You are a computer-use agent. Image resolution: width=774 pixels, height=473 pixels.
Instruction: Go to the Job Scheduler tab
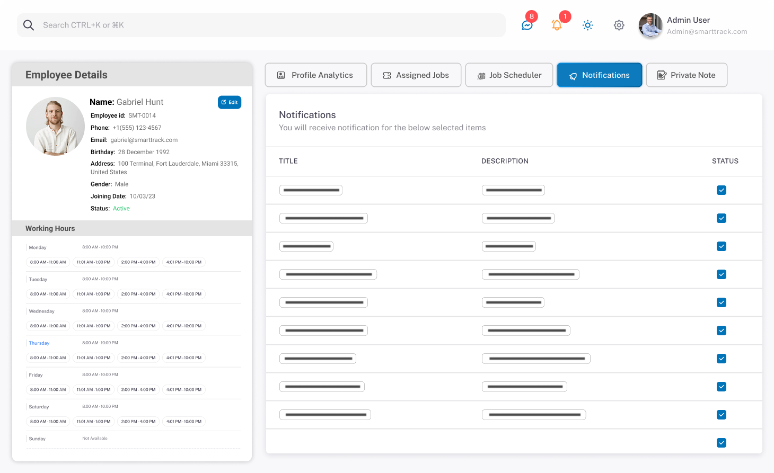pos(509,75)
